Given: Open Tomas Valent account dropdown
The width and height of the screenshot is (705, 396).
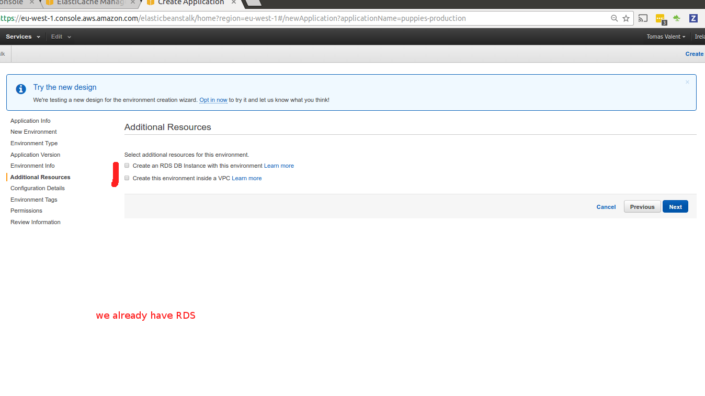Looking at the screenshot, I should (x=666, y=37).
